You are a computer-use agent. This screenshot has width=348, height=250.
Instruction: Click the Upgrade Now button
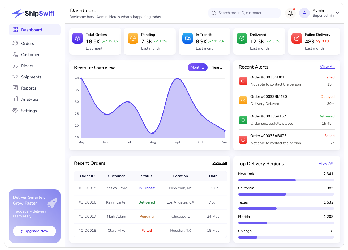coord(35,231)
